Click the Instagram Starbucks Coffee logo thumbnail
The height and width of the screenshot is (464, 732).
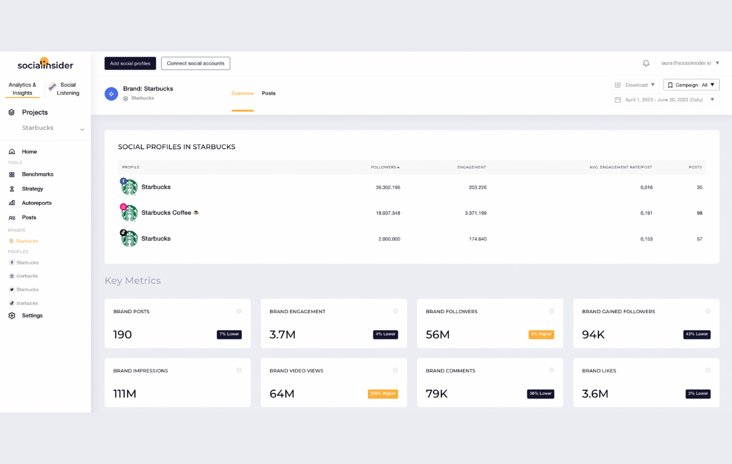click(129, 213)
